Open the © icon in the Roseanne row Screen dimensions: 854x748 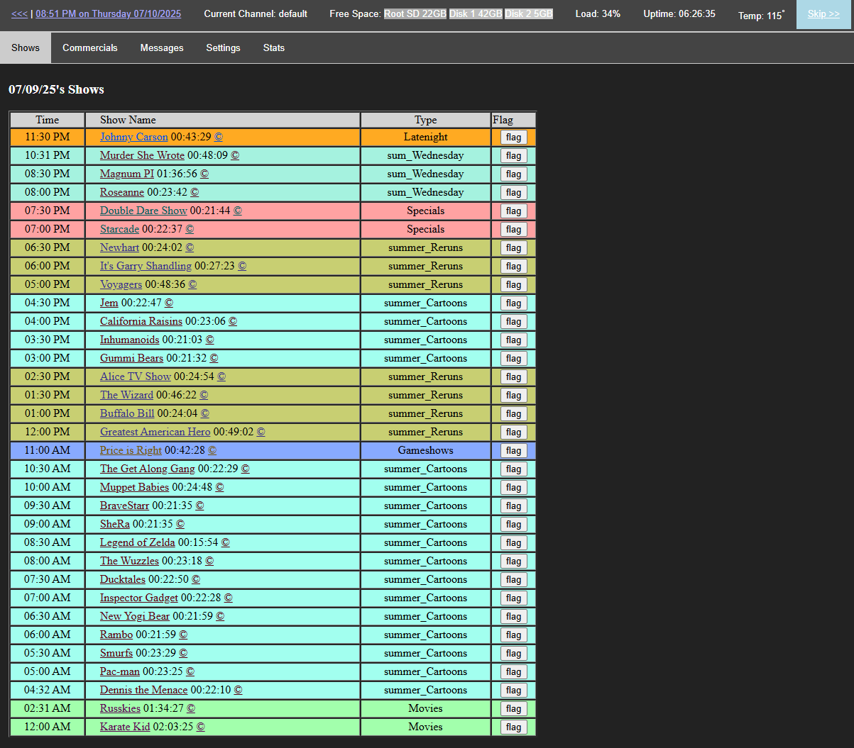pyautogui.click(x=195, y=192)
